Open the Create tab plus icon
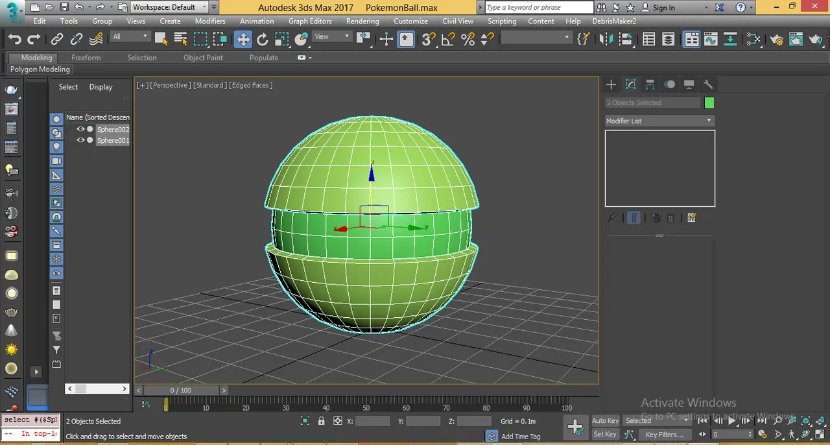 point(611,84)
